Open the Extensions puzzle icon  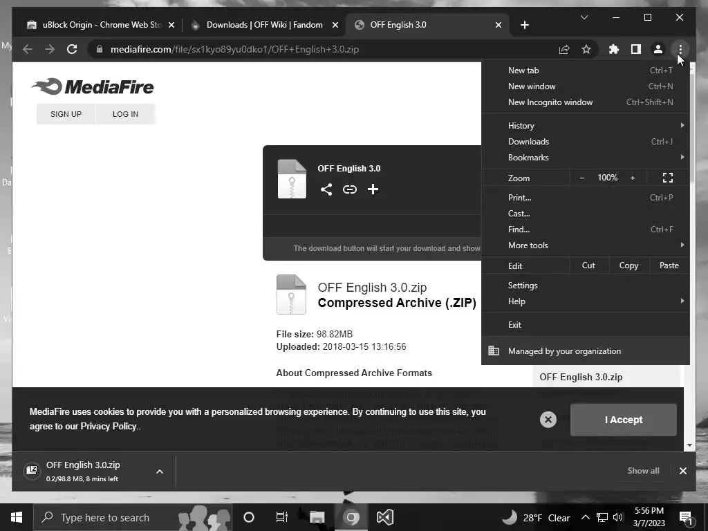pos(614,49)
